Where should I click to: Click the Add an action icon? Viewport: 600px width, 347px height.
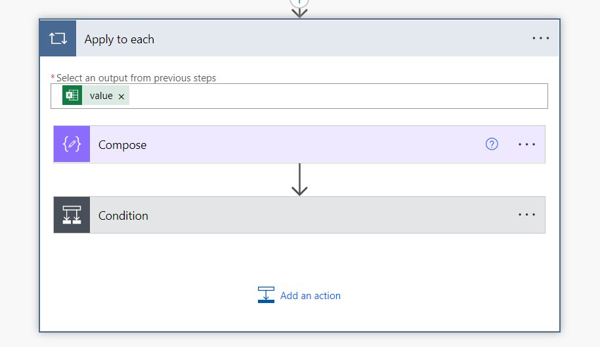(x=266, y=295)
